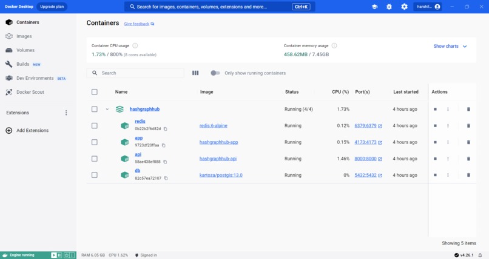
Task: Delete the app container with trash icon
Action: point(468,142)
